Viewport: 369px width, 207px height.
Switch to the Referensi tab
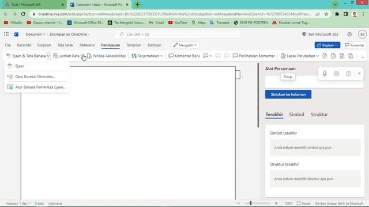click(x=87, y=45)
